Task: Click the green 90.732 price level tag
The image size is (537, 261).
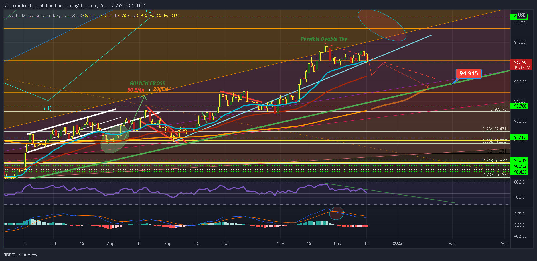Action: point(520,166)
